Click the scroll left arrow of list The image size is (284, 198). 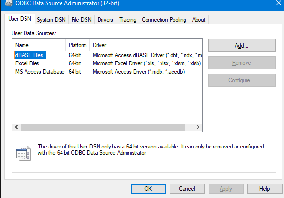pos(16,127)
